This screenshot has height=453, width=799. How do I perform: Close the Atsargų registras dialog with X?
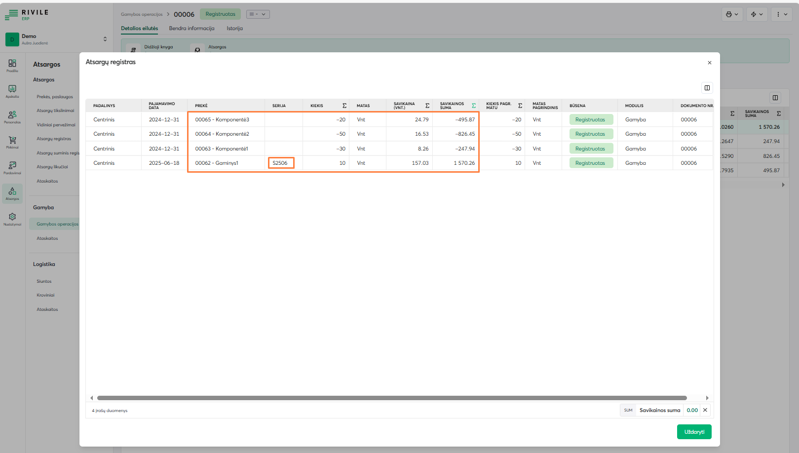point(709,63)
